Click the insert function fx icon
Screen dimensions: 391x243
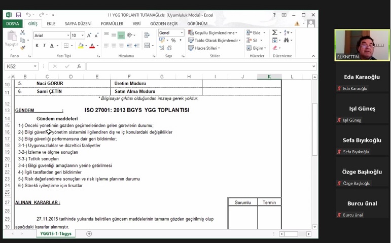coord(79,66)
